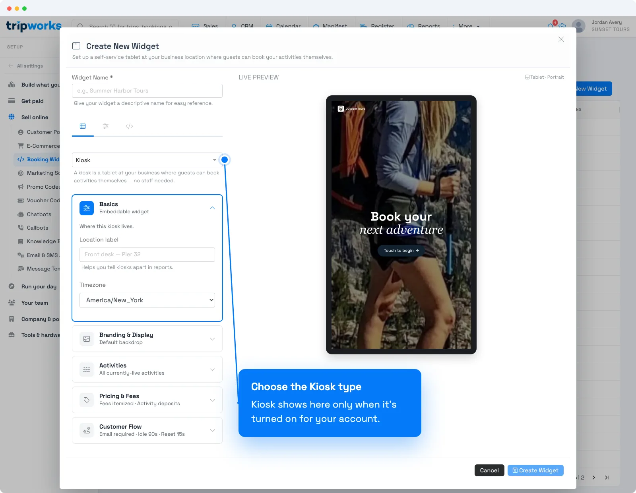Open Chatbots in sidebar

[x=39, y=214]
